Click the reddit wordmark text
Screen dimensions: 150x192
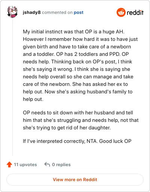pyautogui.click(x=135, y=12)
